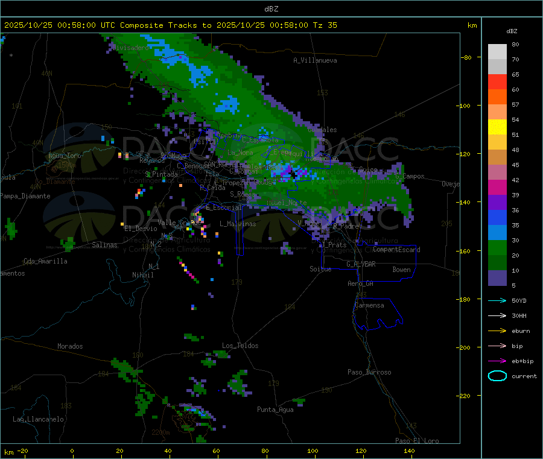Click the 140 km horizontal axis tick
The width and height of the screenshot is (543, 459).
click(409, 451)
